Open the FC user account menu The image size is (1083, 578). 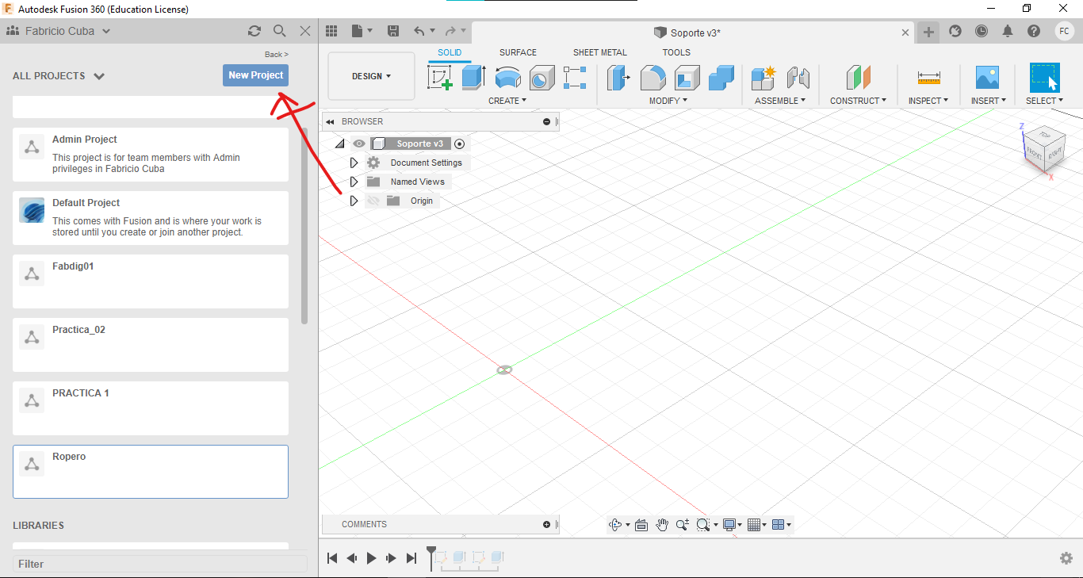[x=1064, y=31]
